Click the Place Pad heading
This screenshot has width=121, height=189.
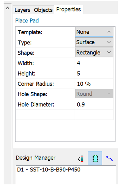click(x=27, y=20)
